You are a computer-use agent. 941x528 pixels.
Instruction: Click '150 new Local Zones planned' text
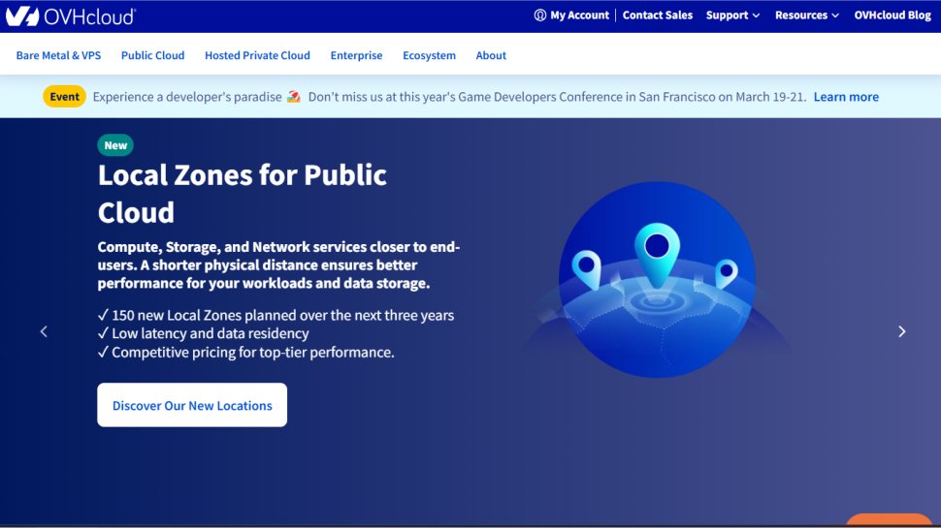click(x=276, y=315)
